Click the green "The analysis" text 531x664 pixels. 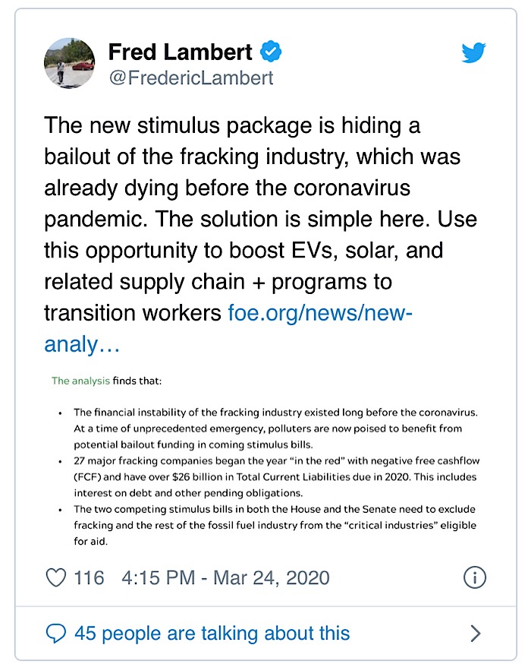(x=80, y=381)
